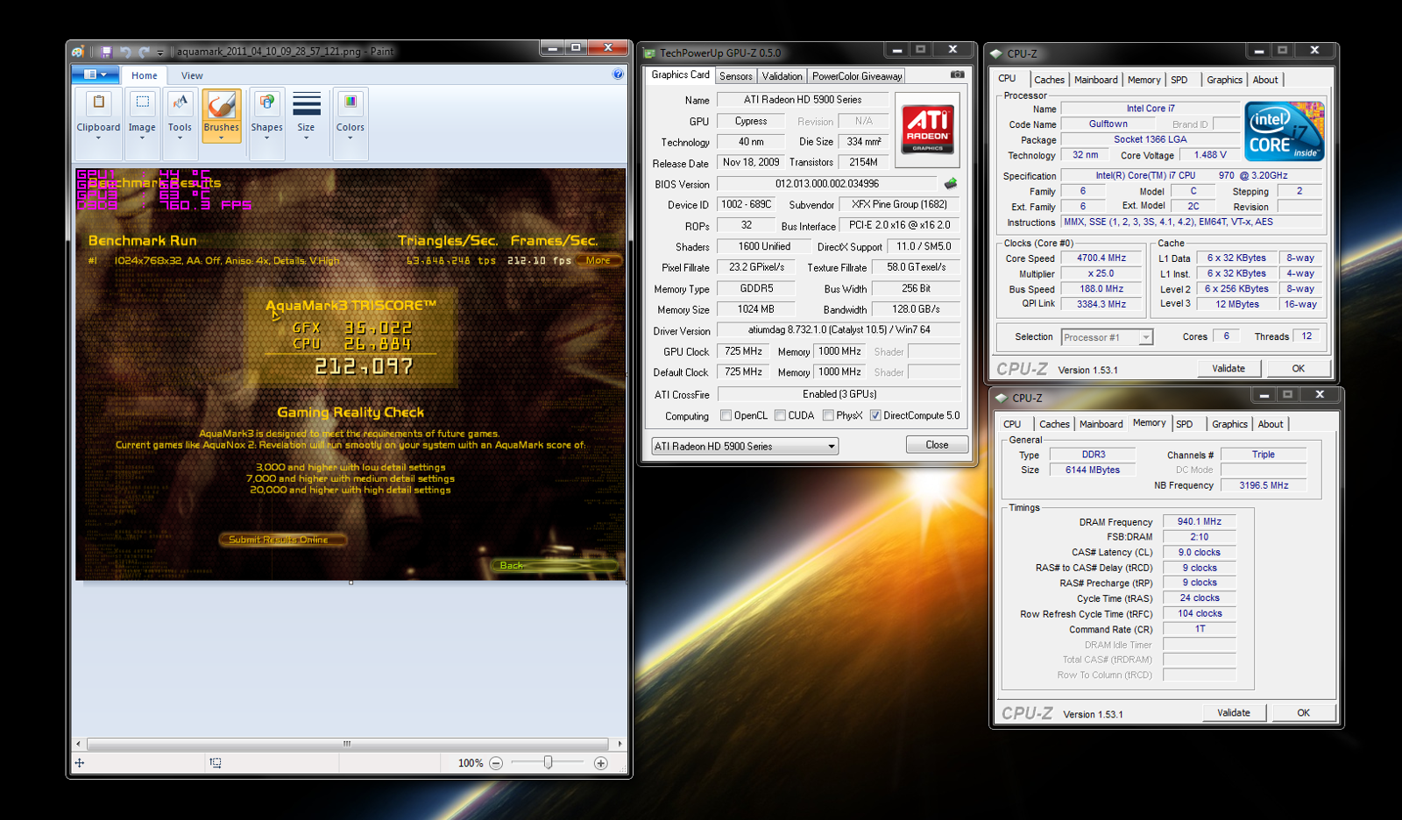Open Caches tab in upper CPU-Z window
The height and width of the screenshot is (820, 1402).
(x=1049, y=80)
